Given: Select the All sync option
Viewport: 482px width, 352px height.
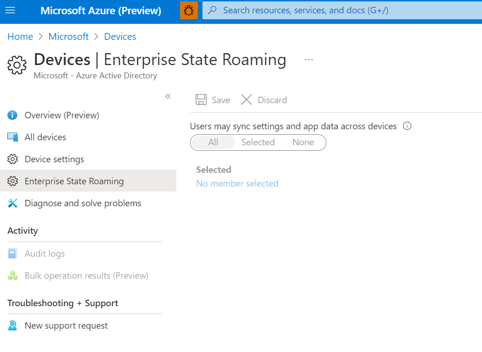Looking at the screenshot, I should click(213, 143).
